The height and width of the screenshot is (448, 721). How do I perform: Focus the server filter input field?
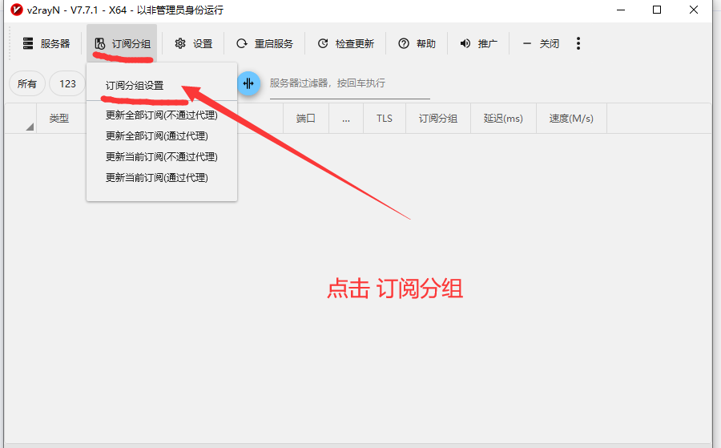(349, 83)
